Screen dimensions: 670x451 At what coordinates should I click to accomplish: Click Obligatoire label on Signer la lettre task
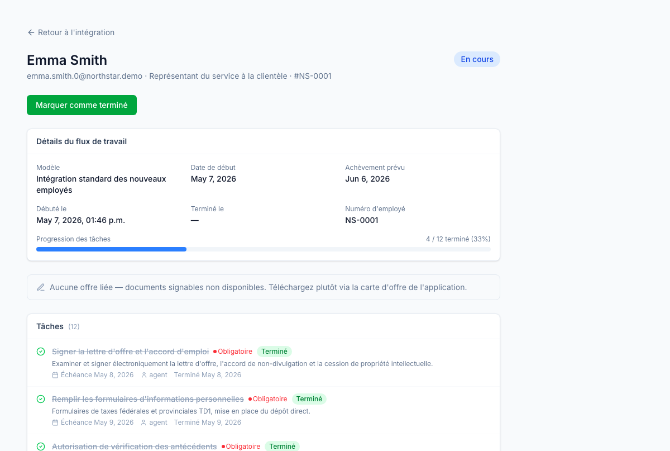[x=233, y=352]
